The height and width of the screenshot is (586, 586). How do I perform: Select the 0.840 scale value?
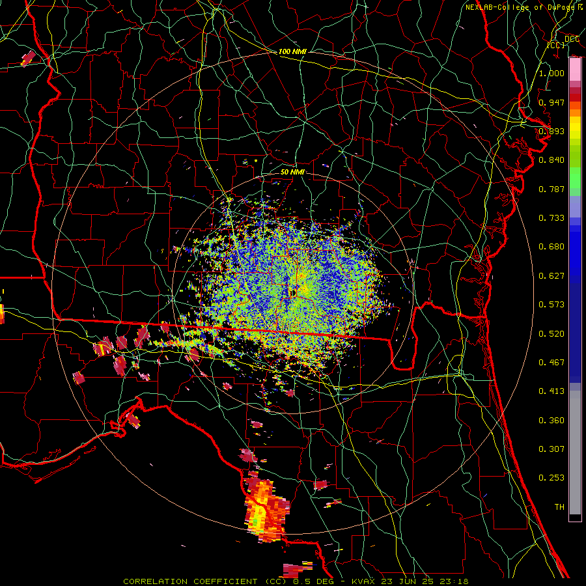coord(551,160)
